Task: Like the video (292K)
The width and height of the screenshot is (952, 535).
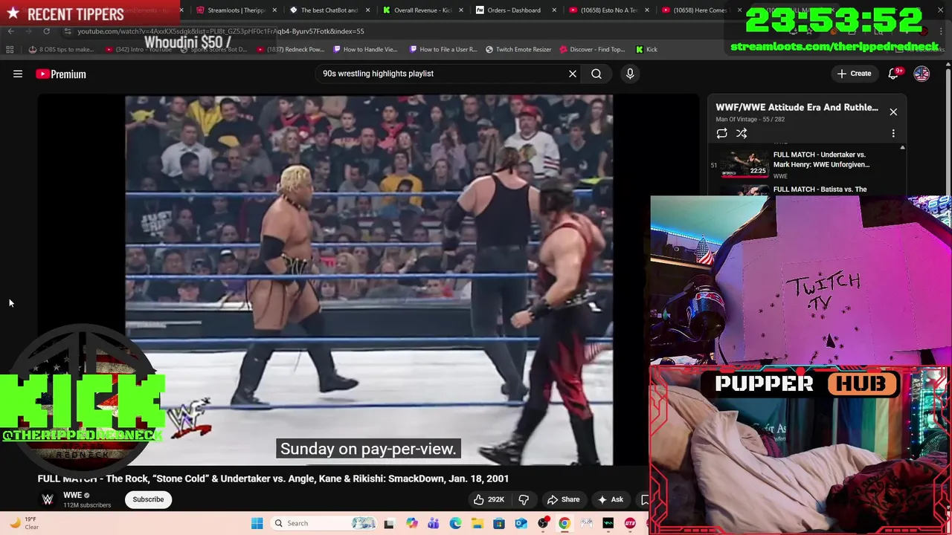Action: (487, 499)
